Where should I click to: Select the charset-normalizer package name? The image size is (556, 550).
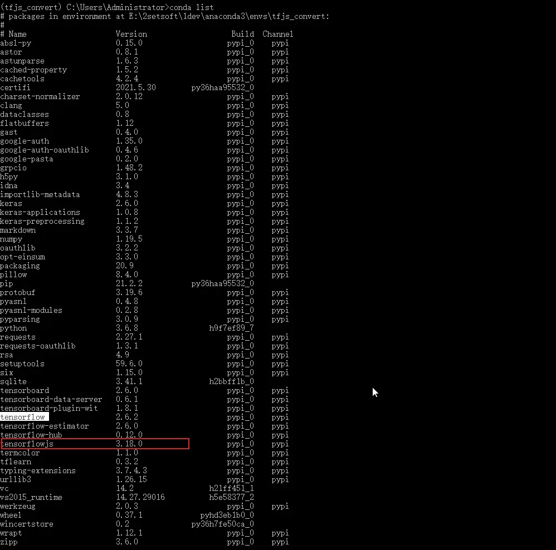[x=40, y=96]
